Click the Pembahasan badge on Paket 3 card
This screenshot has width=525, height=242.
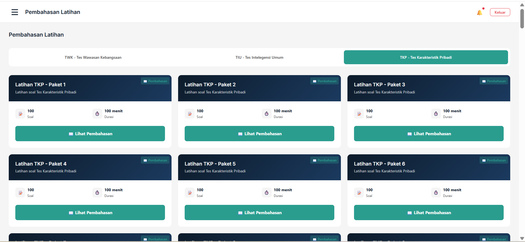(494, 81)
